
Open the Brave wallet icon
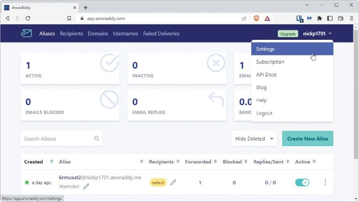[341, 18]
